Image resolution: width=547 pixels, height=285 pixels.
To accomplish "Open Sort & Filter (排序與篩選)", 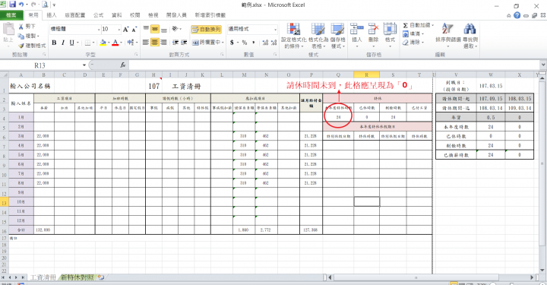I will pyautogui.click(x=448, y=36).
